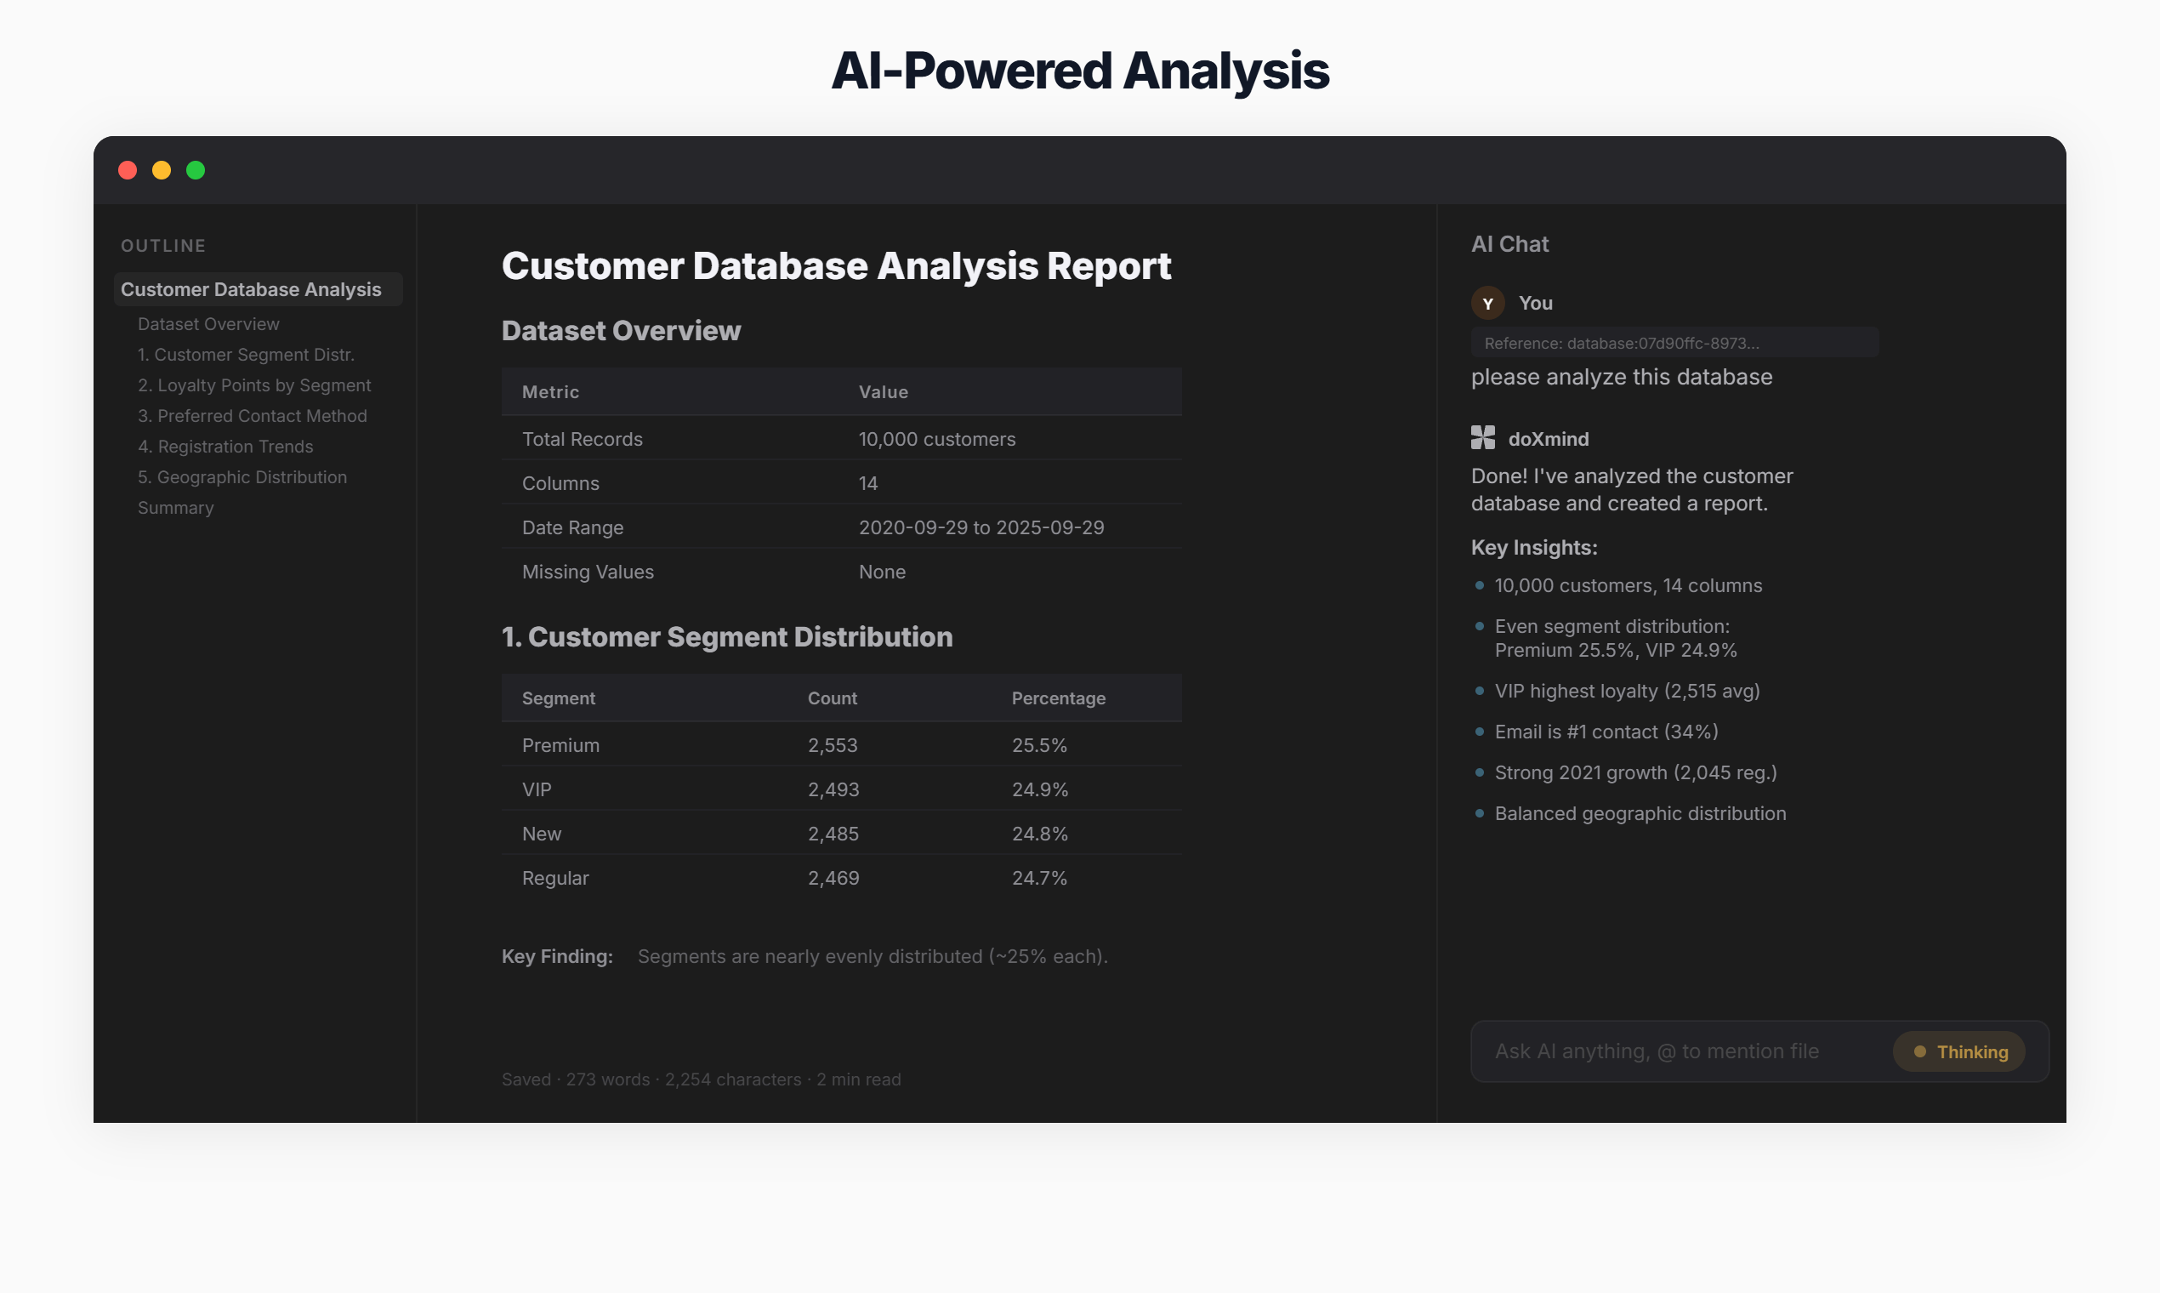This screenshot has height=1293, width=2160.
Task: Click the 'Y' user avatar icon
Action: [1487, 303]
